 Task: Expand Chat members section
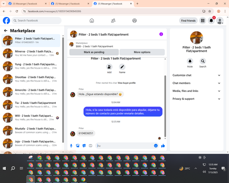click(196, 83)
